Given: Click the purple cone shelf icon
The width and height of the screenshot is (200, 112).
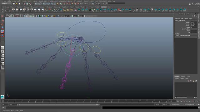Looking at the screenshot, I should (76, 10).
